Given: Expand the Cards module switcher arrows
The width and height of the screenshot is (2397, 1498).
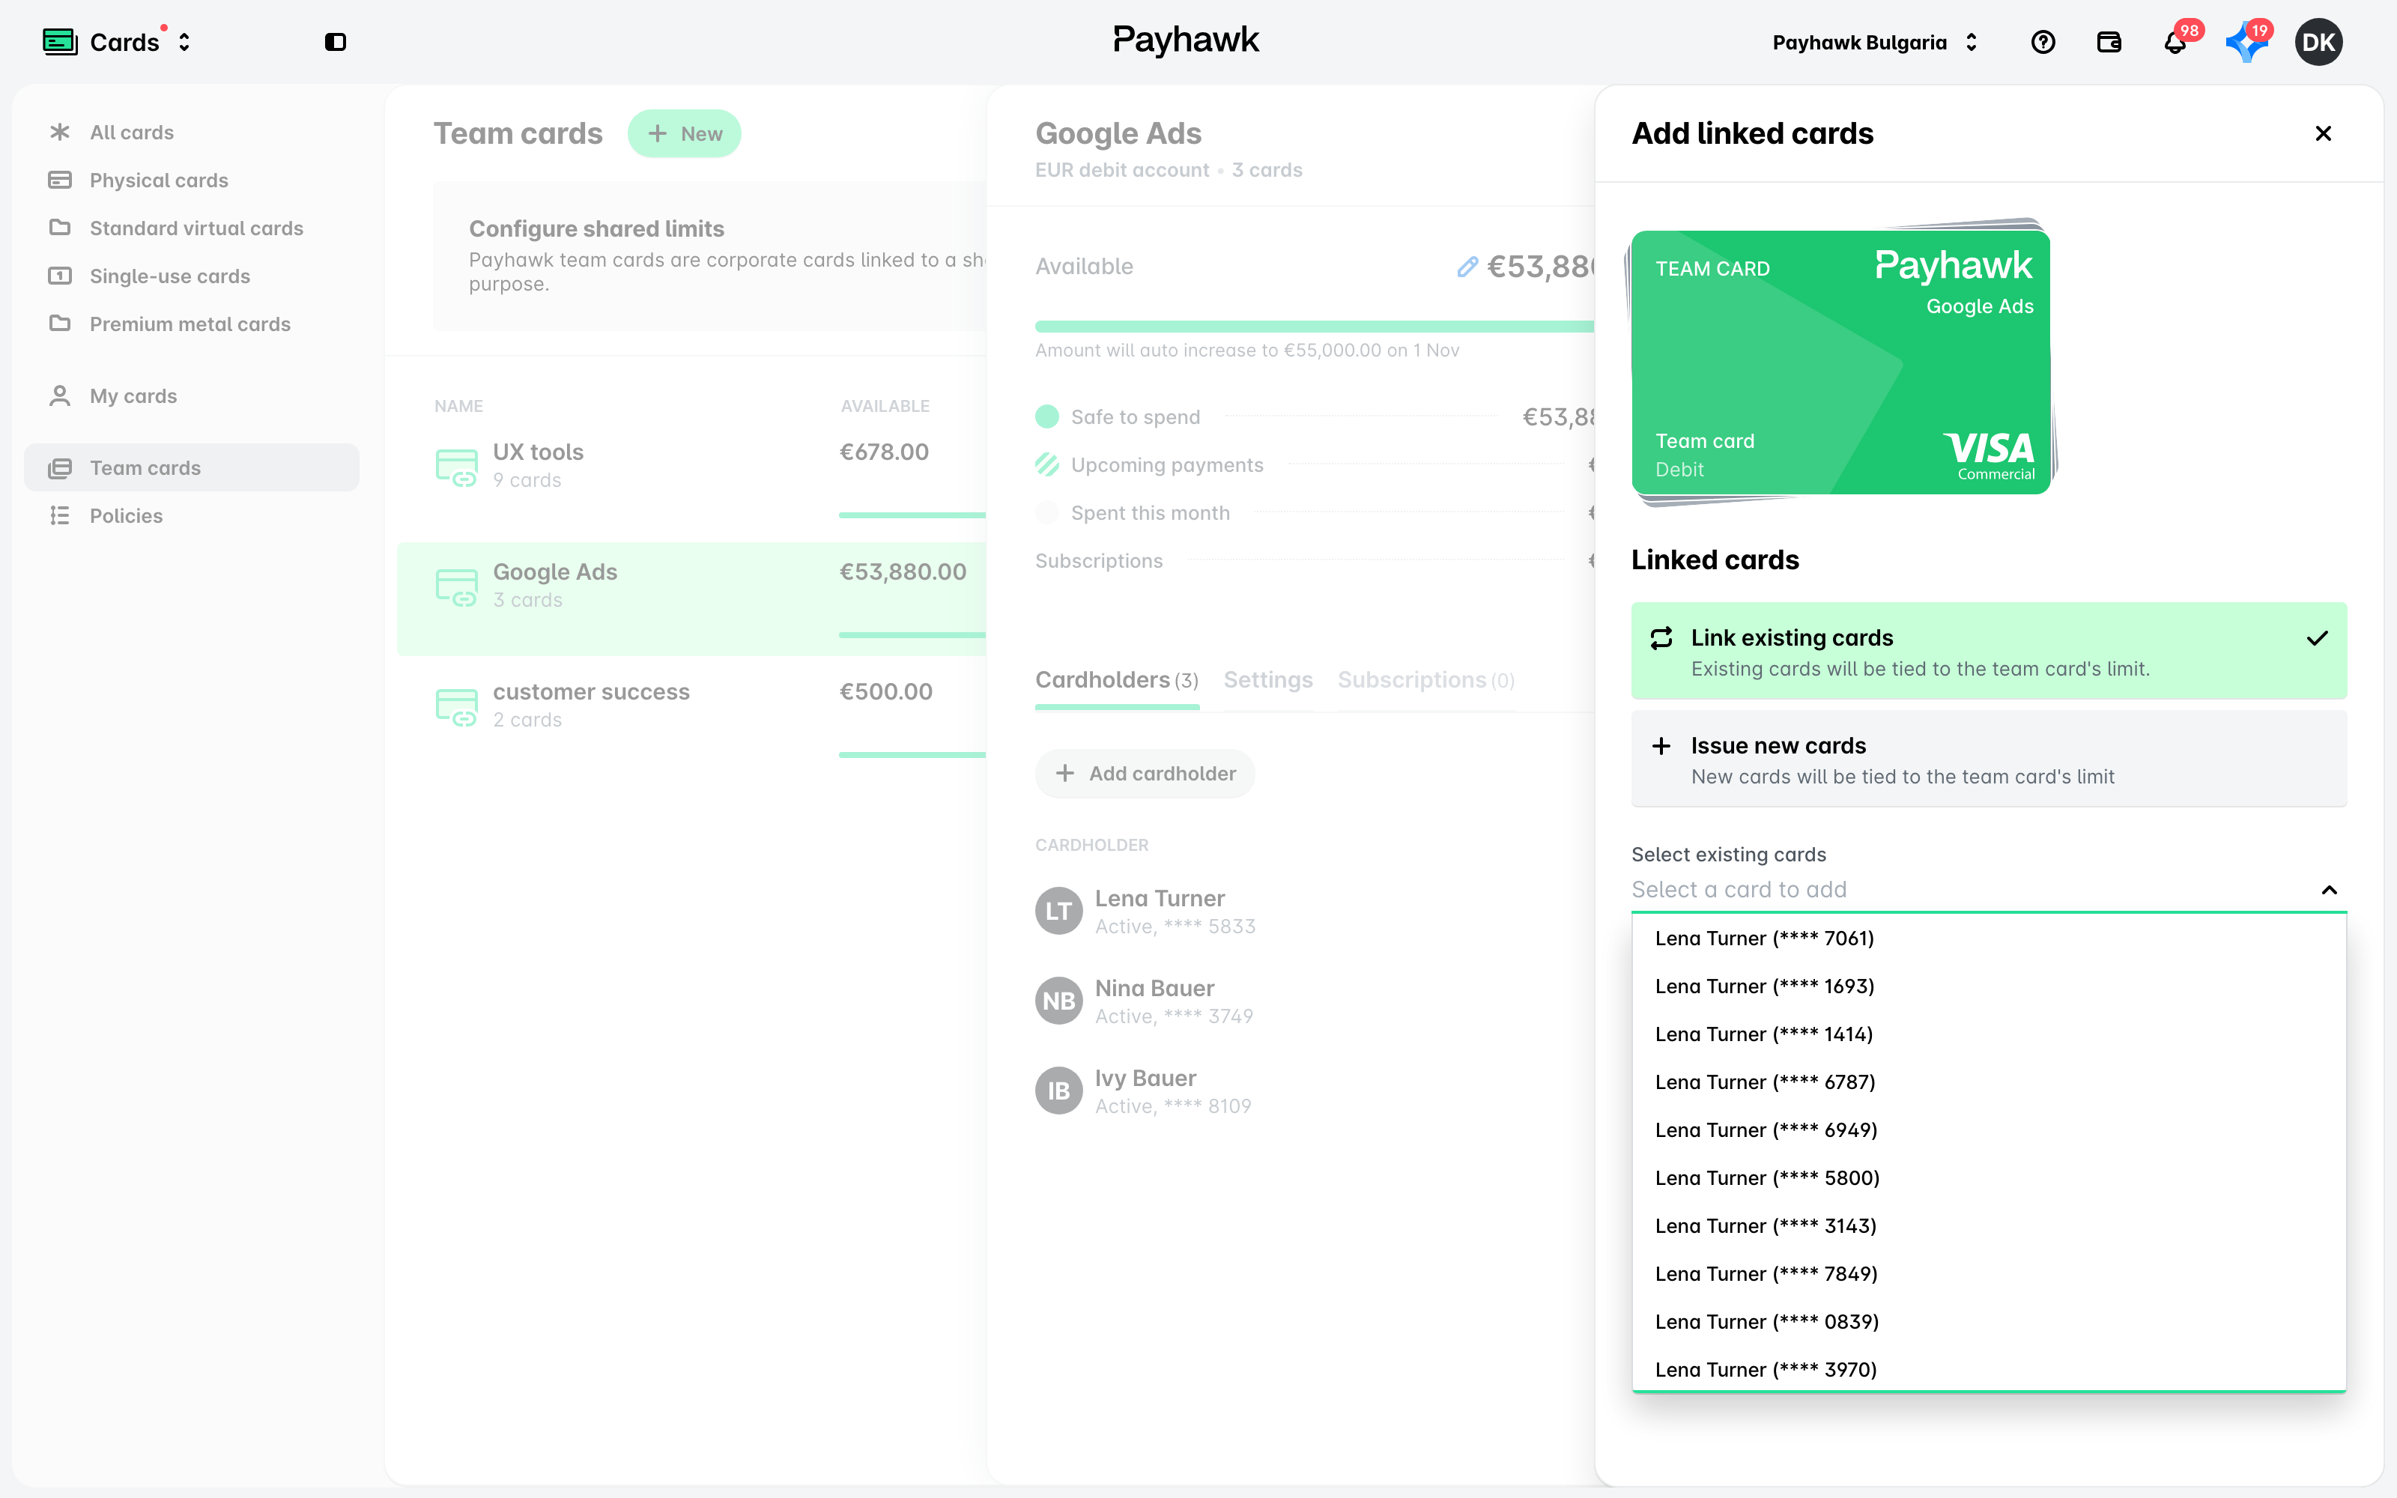Looking at the screenshot, I should (184, 42).
